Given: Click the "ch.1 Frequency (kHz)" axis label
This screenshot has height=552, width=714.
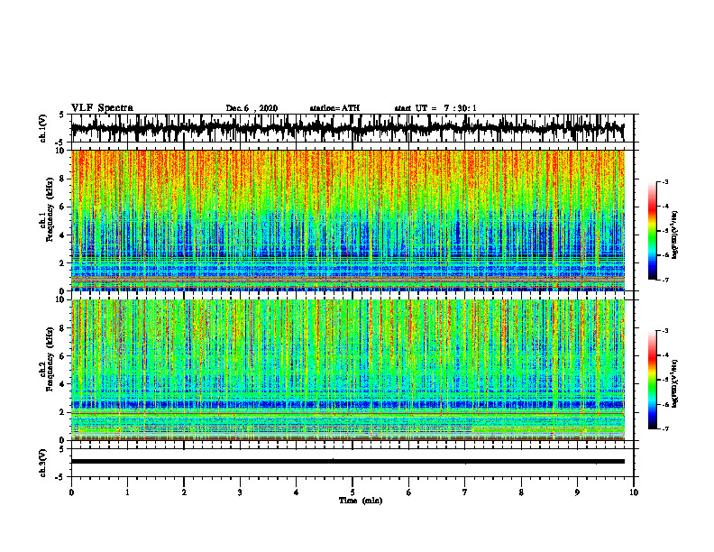Looking at the screenshot, I should [x=48, y=210].
